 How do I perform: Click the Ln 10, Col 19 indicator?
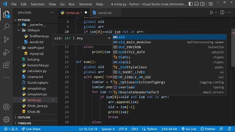pyautogui.click(x=88, y=129)
